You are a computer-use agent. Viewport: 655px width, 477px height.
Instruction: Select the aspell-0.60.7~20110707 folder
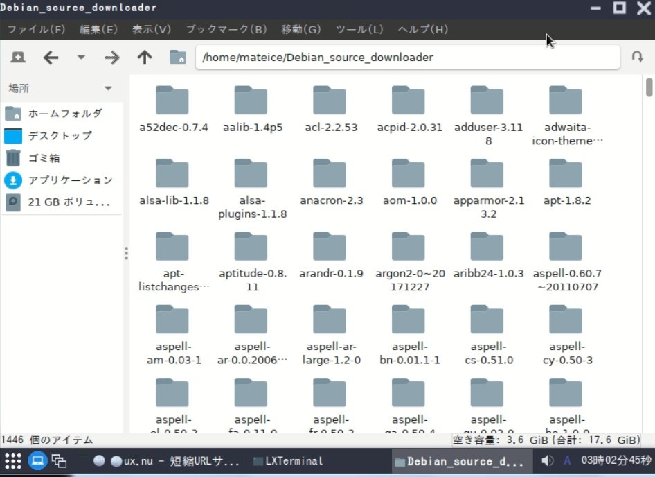point(567,261)
